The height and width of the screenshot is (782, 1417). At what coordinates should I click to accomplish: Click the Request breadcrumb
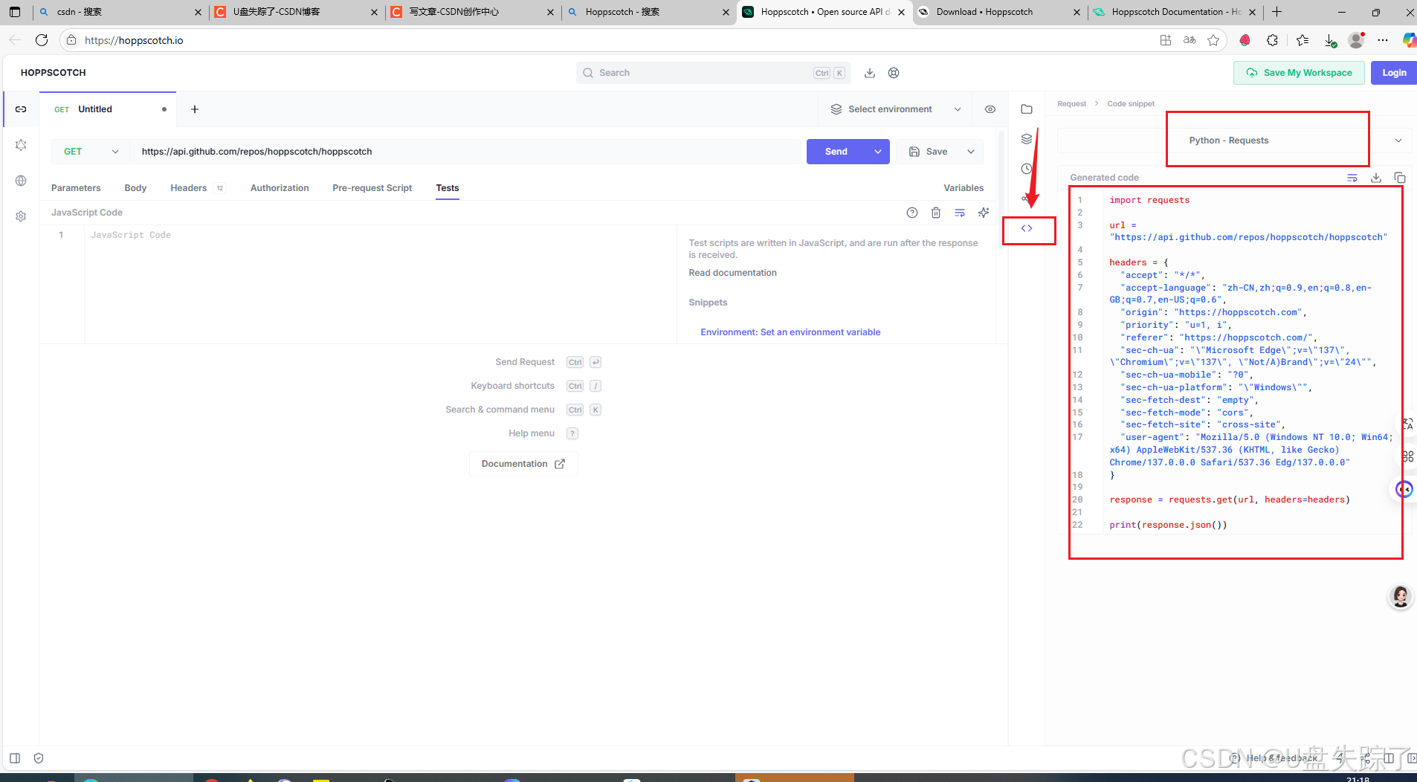point(1071,104)
